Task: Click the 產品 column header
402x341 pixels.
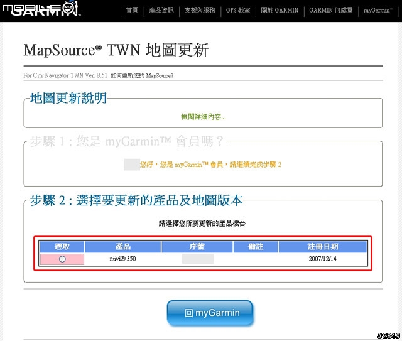Action: pos(123,247)
